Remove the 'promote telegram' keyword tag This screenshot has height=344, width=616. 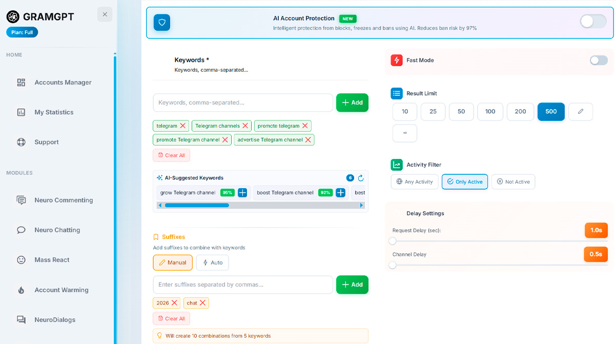(305, 126)
